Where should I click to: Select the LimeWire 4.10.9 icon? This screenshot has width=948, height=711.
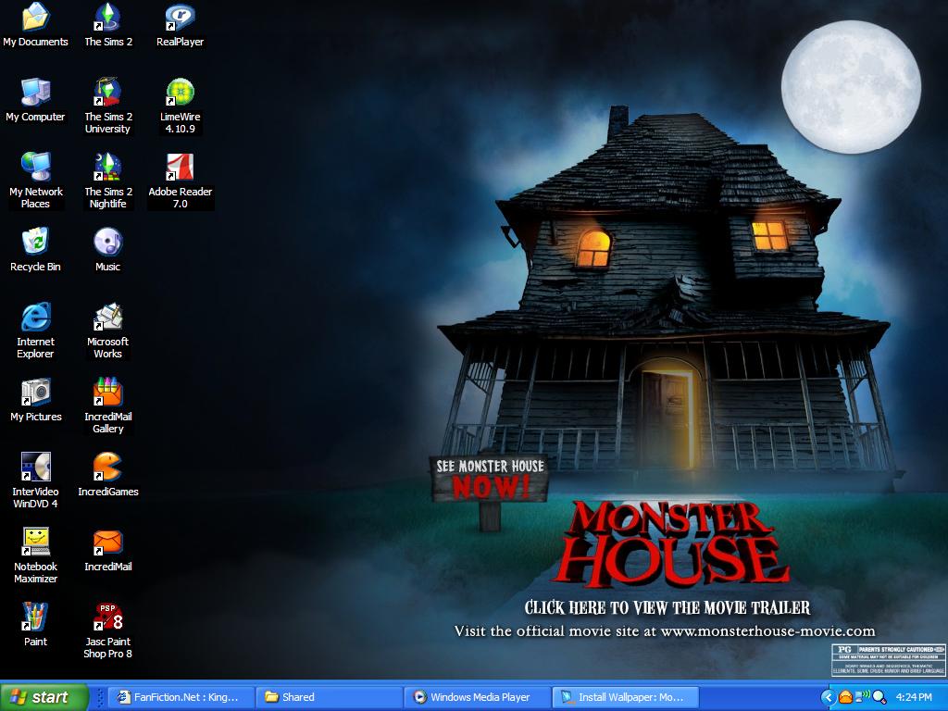[x=180, y=94]
